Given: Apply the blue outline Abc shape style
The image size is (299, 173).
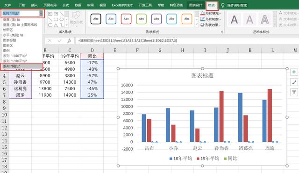Looking at the screenshot, I should 111,19.
